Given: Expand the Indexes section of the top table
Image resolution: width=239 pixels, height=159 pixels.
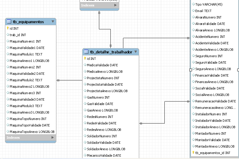Looking at the screenshot, I should pyautogui.click(x=115, y=5).
